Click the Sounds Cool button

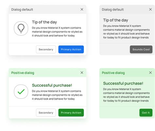click(x=141, y=49)
